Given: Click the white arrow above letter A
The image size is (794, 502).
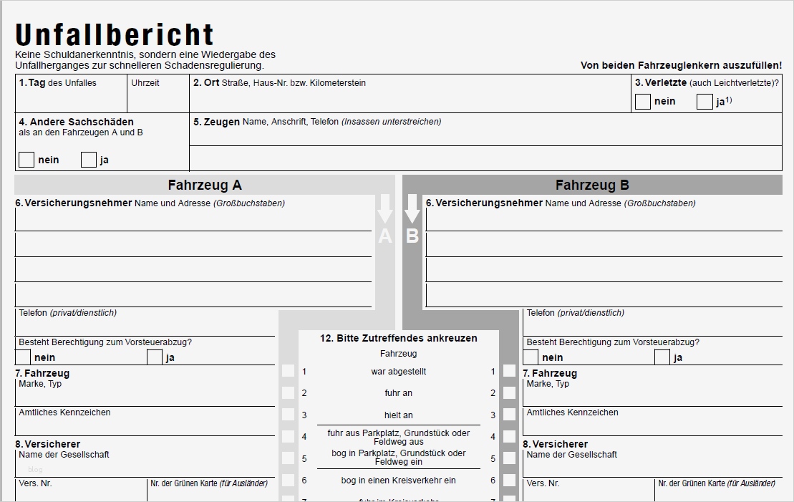Looking at the screenshot, I should click(x=385, y=208).
